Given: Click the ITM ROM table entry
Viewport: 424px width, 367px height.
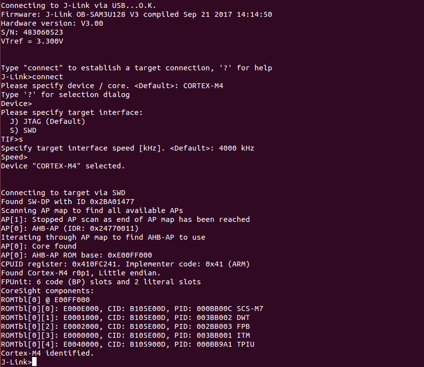Looking at the screenshot, I should click(126, 336).
